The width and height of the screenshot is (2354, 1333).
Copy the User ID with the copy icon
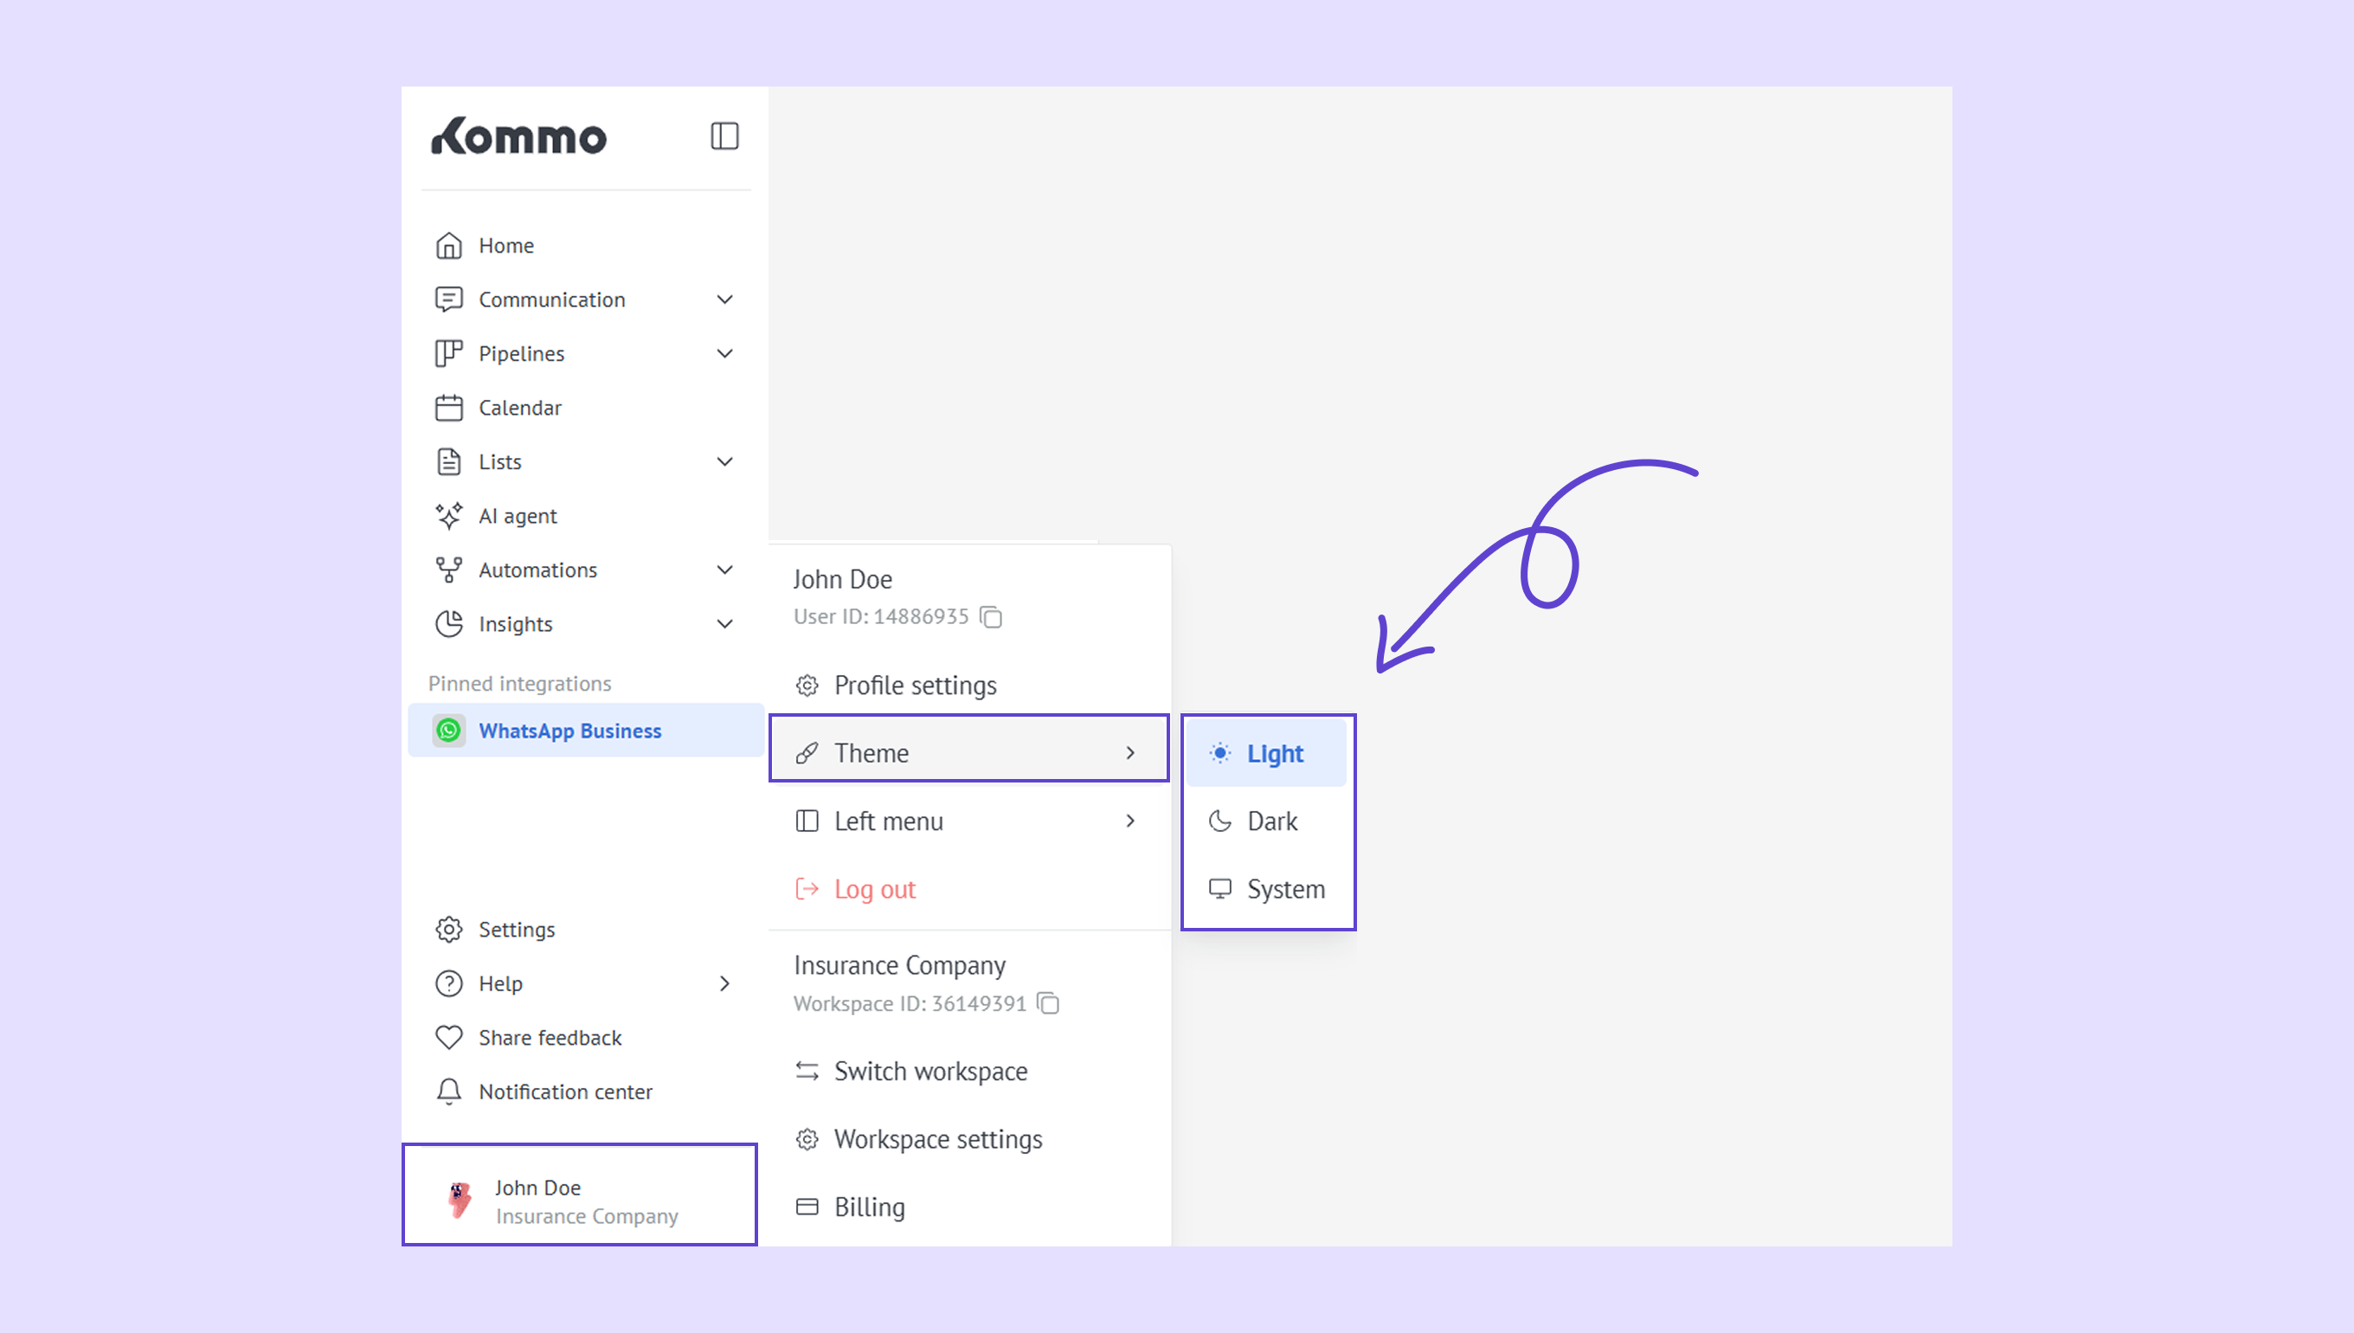[991, 617]
